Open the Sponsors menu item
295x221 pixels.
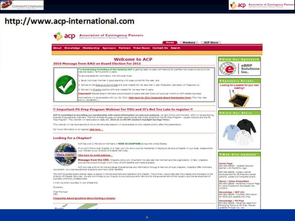pos(109,48)
